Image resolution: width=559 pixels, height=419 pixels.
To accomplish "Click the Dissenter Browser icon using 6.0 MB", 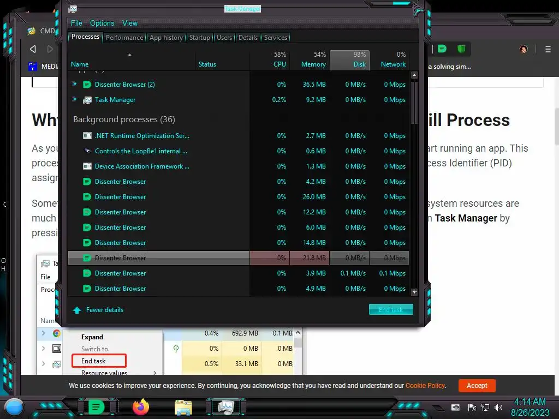I will 87,228.
